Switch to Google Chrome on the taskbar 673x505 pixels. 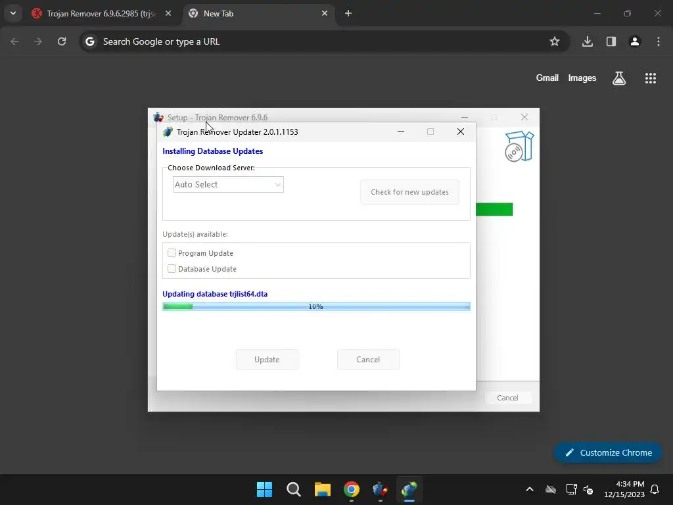click(352, 489)
